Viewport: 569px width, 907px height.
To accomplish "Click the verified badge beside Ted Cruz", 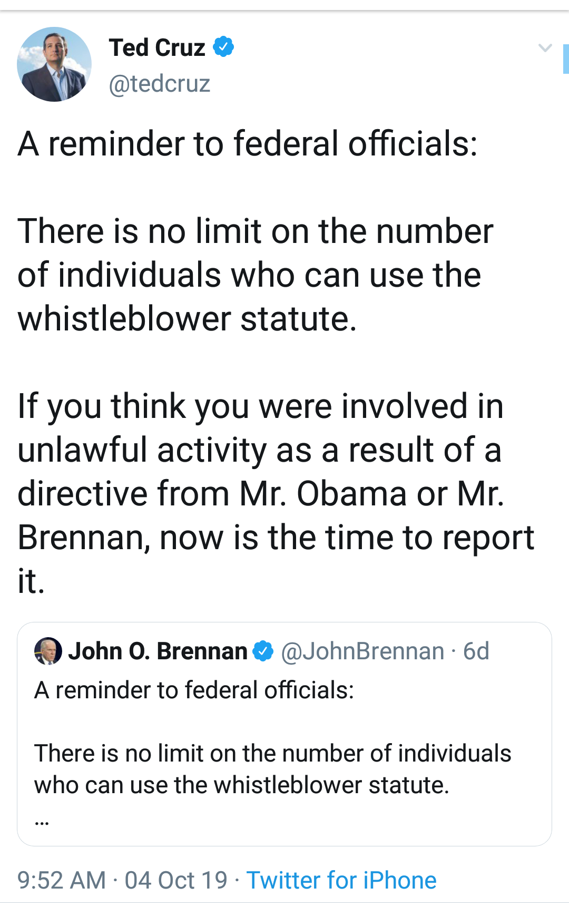I will tap(223, 47).
